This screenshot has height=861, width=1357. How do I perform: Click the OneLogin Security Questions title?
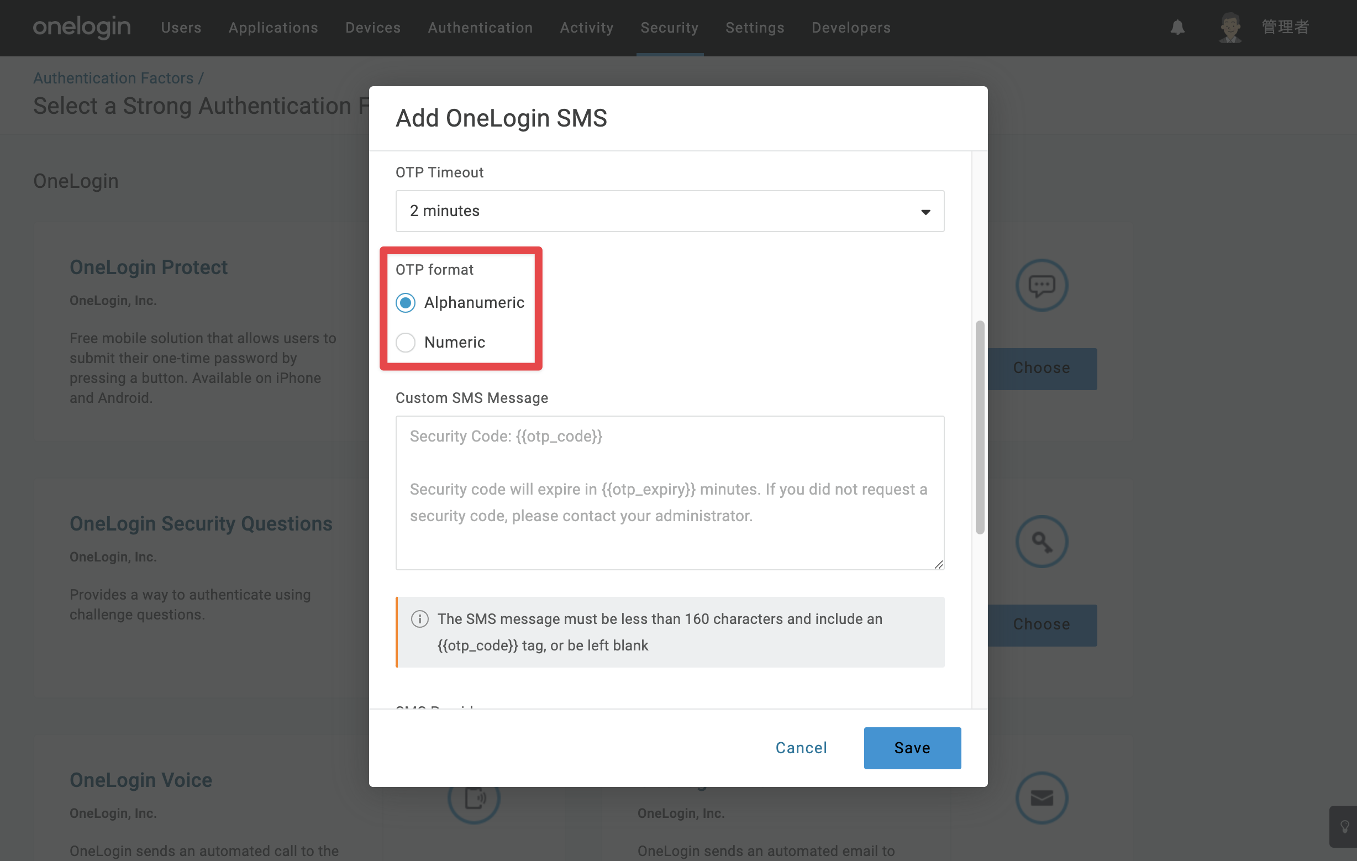coord(201,523)
